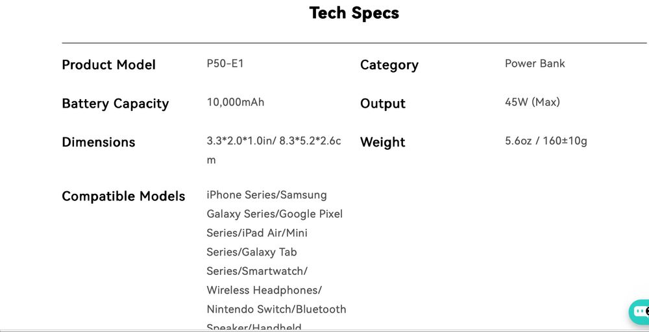Click the Galaxy Series/Google Pixel line

[x=274, y=214]
